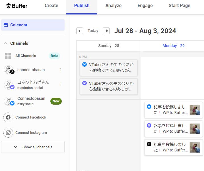Click Connect Facebook
Image resolution: width=204 pixels, height=171 pixels.
tap(31, 117)
